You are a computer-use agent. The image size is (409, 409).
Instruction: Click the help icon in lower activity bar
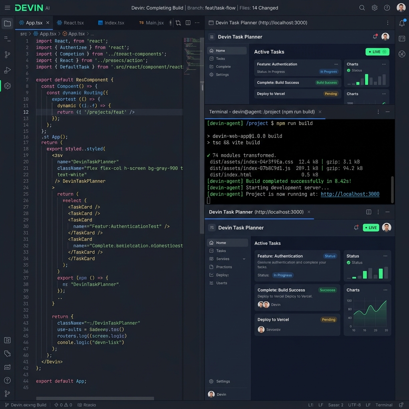point(8,380)
